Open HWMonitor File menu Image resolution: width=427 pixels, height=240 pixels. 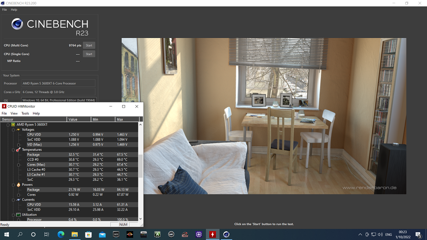point(4,113)
